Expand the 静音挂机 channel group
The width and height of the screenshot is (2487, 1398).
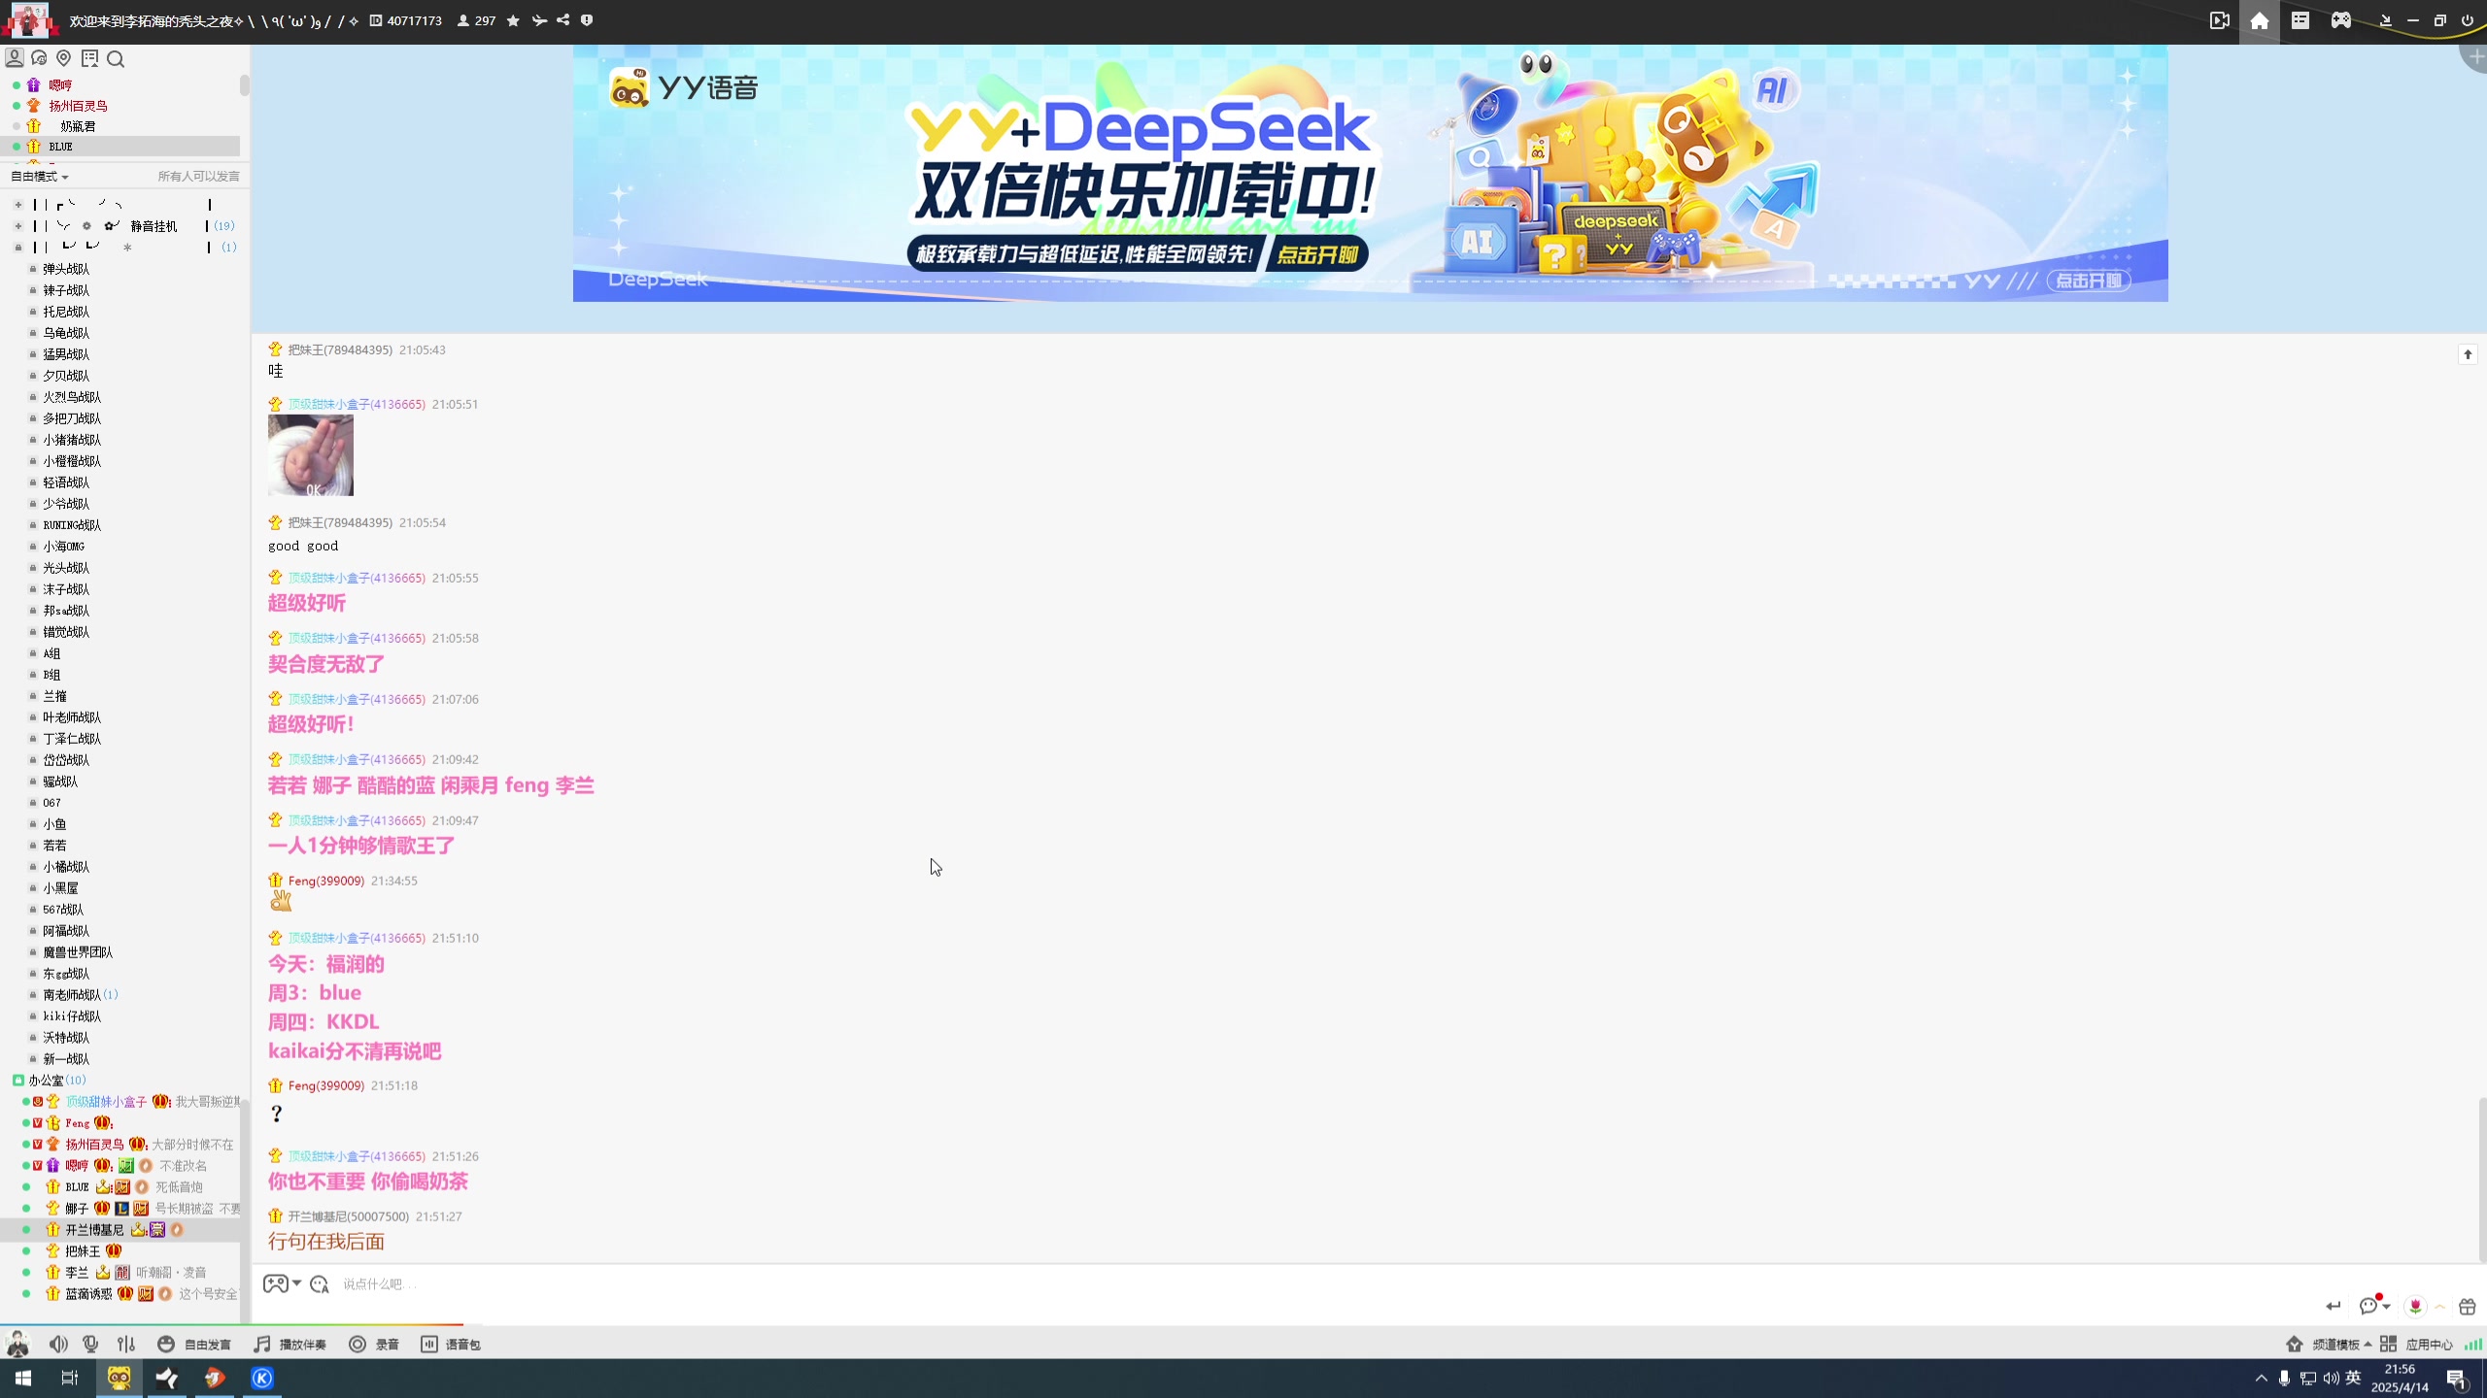coord(18,226)
